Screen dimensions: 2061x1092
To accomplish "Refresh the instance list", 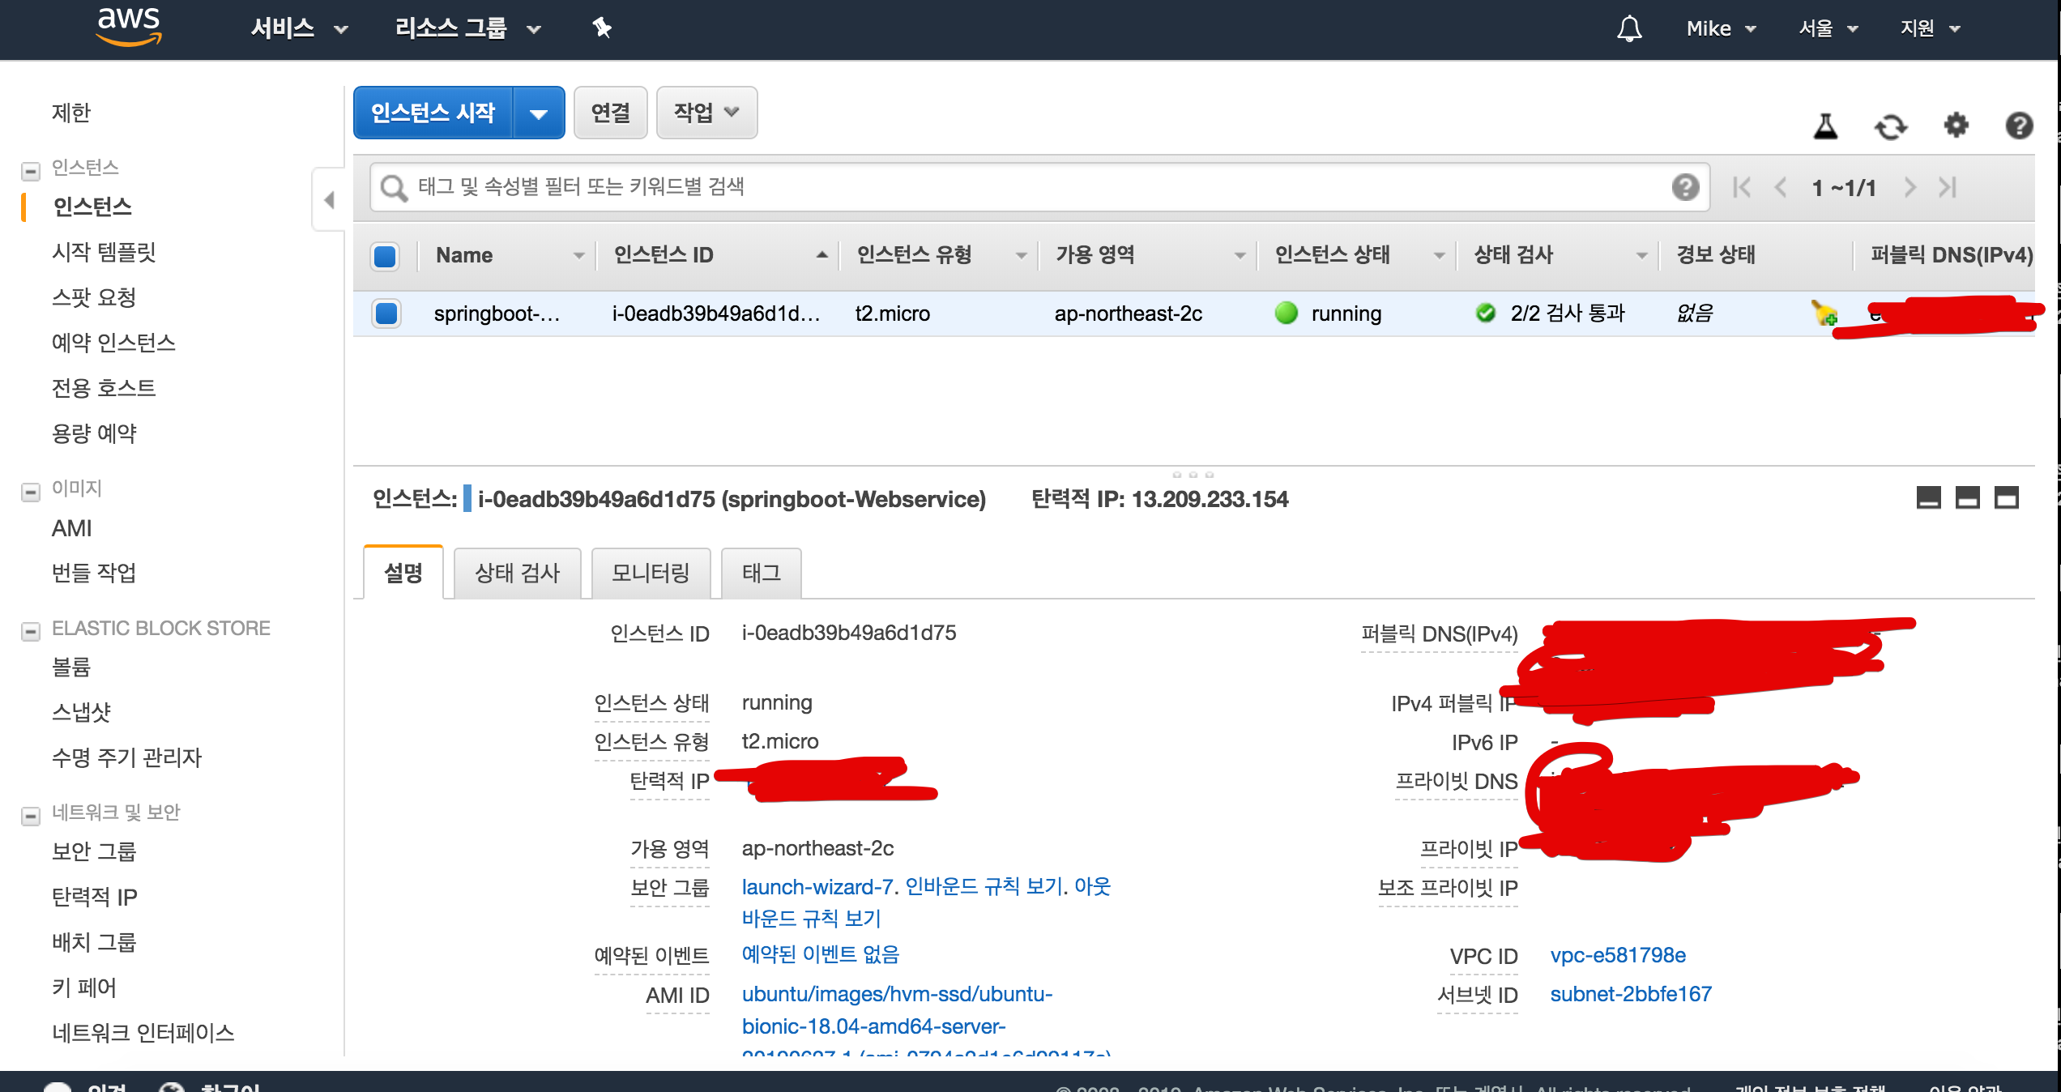I will (x=1891, y=126).
